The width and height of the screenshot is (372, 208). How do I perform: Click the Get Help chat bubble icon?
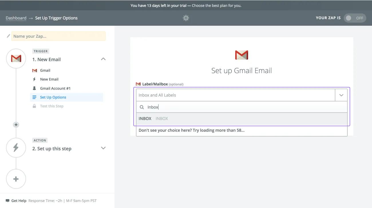pyautogui.click(x=7, y=201)
